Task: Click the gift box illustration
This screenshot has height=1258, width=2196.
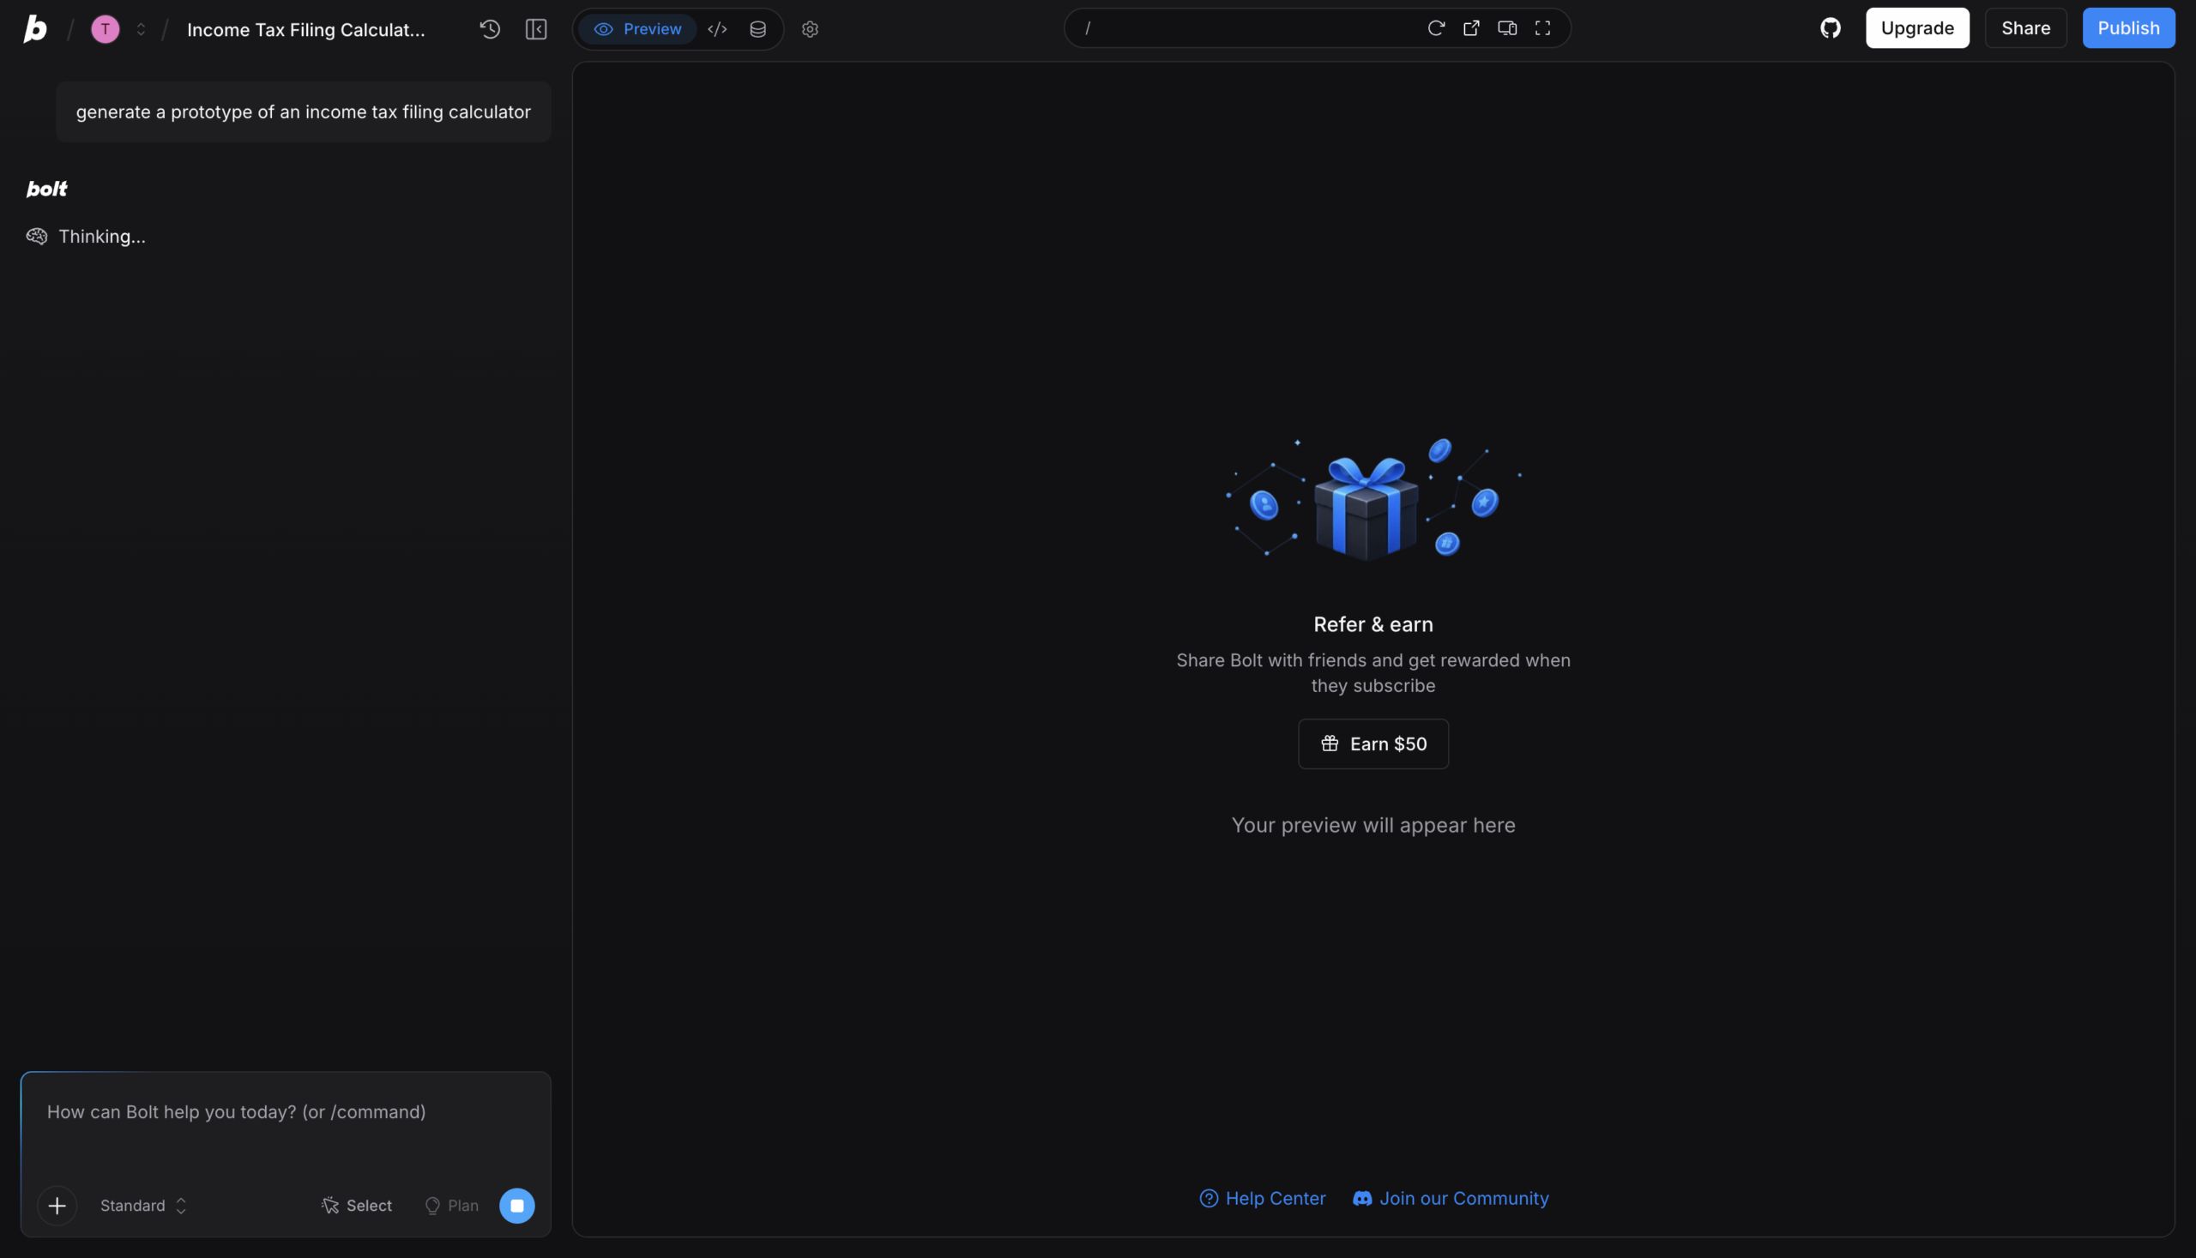Action: 1366,508
